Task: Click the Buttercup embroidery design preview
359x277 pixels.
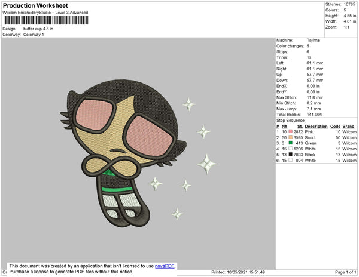Action: (x=138, y=153)
